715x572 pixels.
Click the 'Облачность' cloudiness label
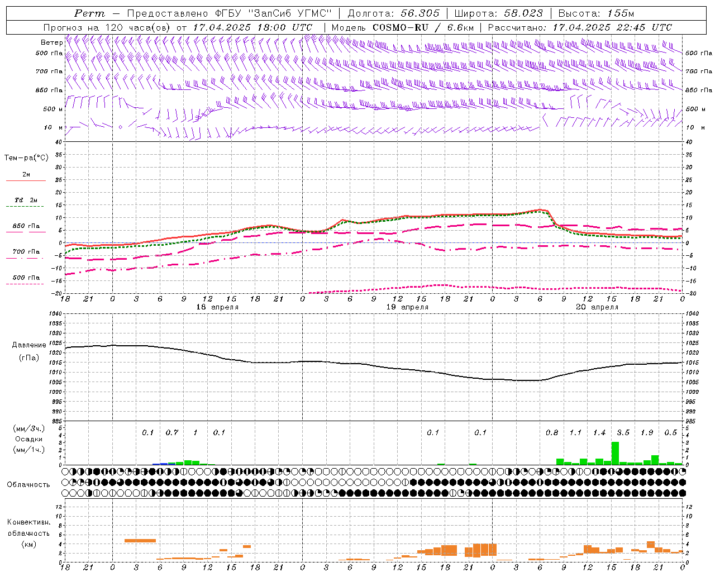(28, 485)
